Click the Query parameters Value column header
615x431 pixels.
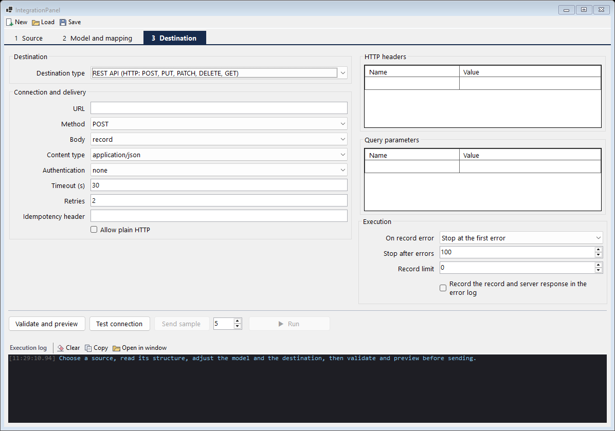pyautogui.click(x=530, y=155)
